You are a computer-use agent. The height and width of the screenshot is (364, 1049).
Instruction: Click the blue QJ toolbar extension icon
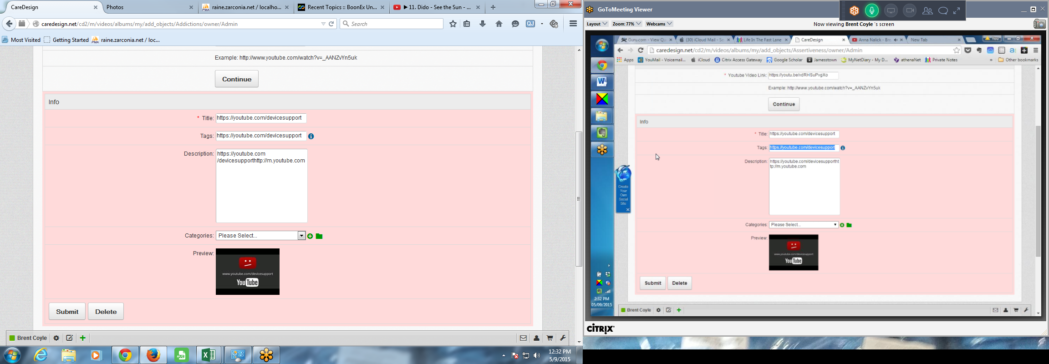pos(530,24)
